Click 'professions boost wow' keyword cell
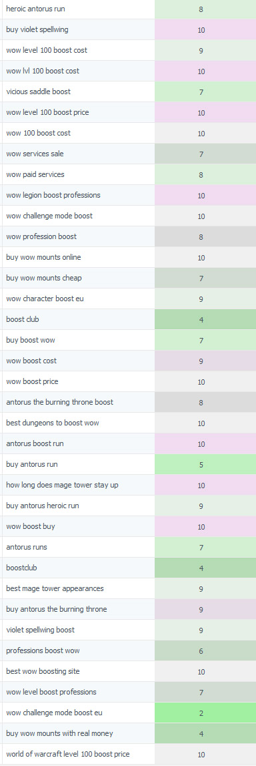Image resolution: width=256 pixels, height=766 pixels. tap(79, 650)
